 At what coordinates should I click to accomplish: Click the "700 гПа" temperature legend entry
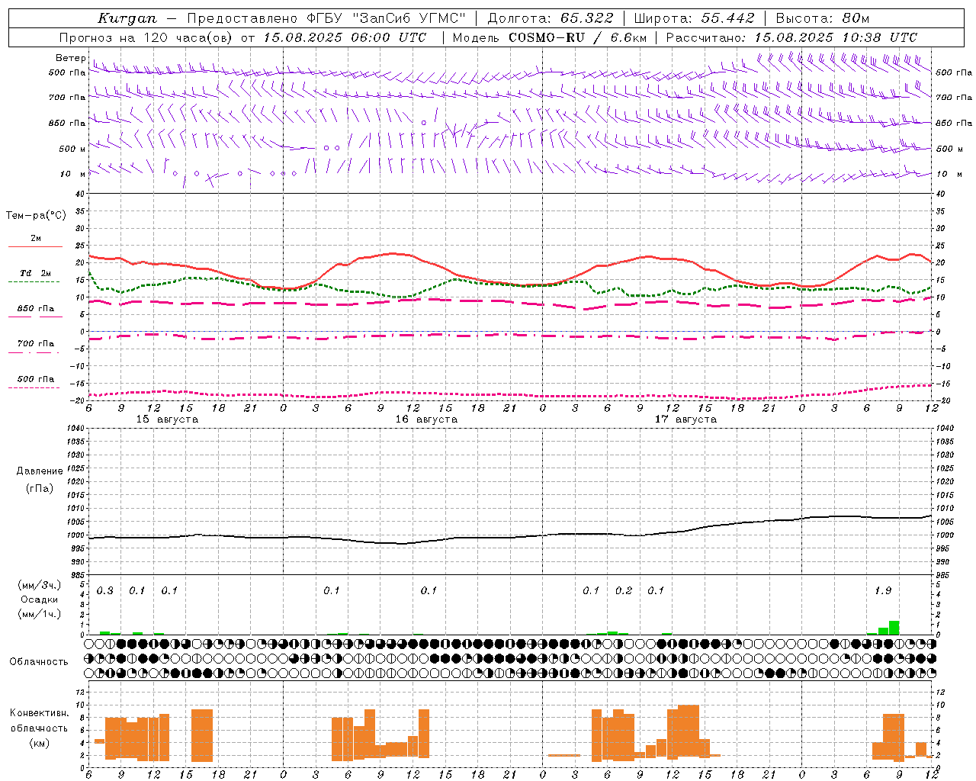[36, 343]
